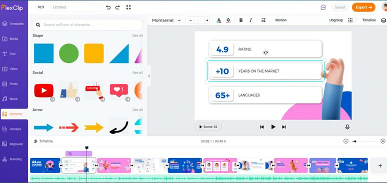The width and height of the screenshot is (387, 183).
Task: Open the Templates tab in sidebar
Action: point(14,23)
